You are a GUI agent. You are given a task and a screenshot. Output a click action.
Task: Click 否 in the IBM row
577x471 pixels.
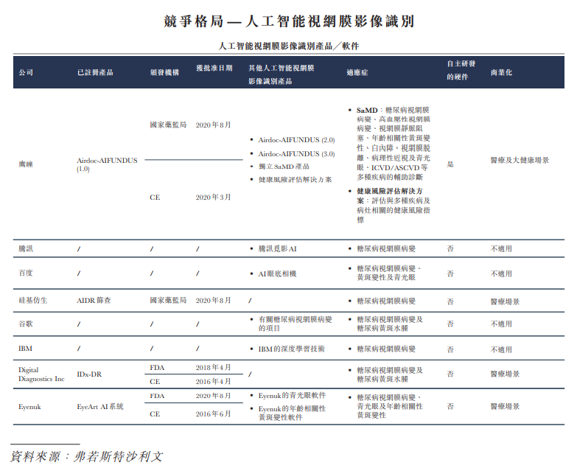click(450, 349)
